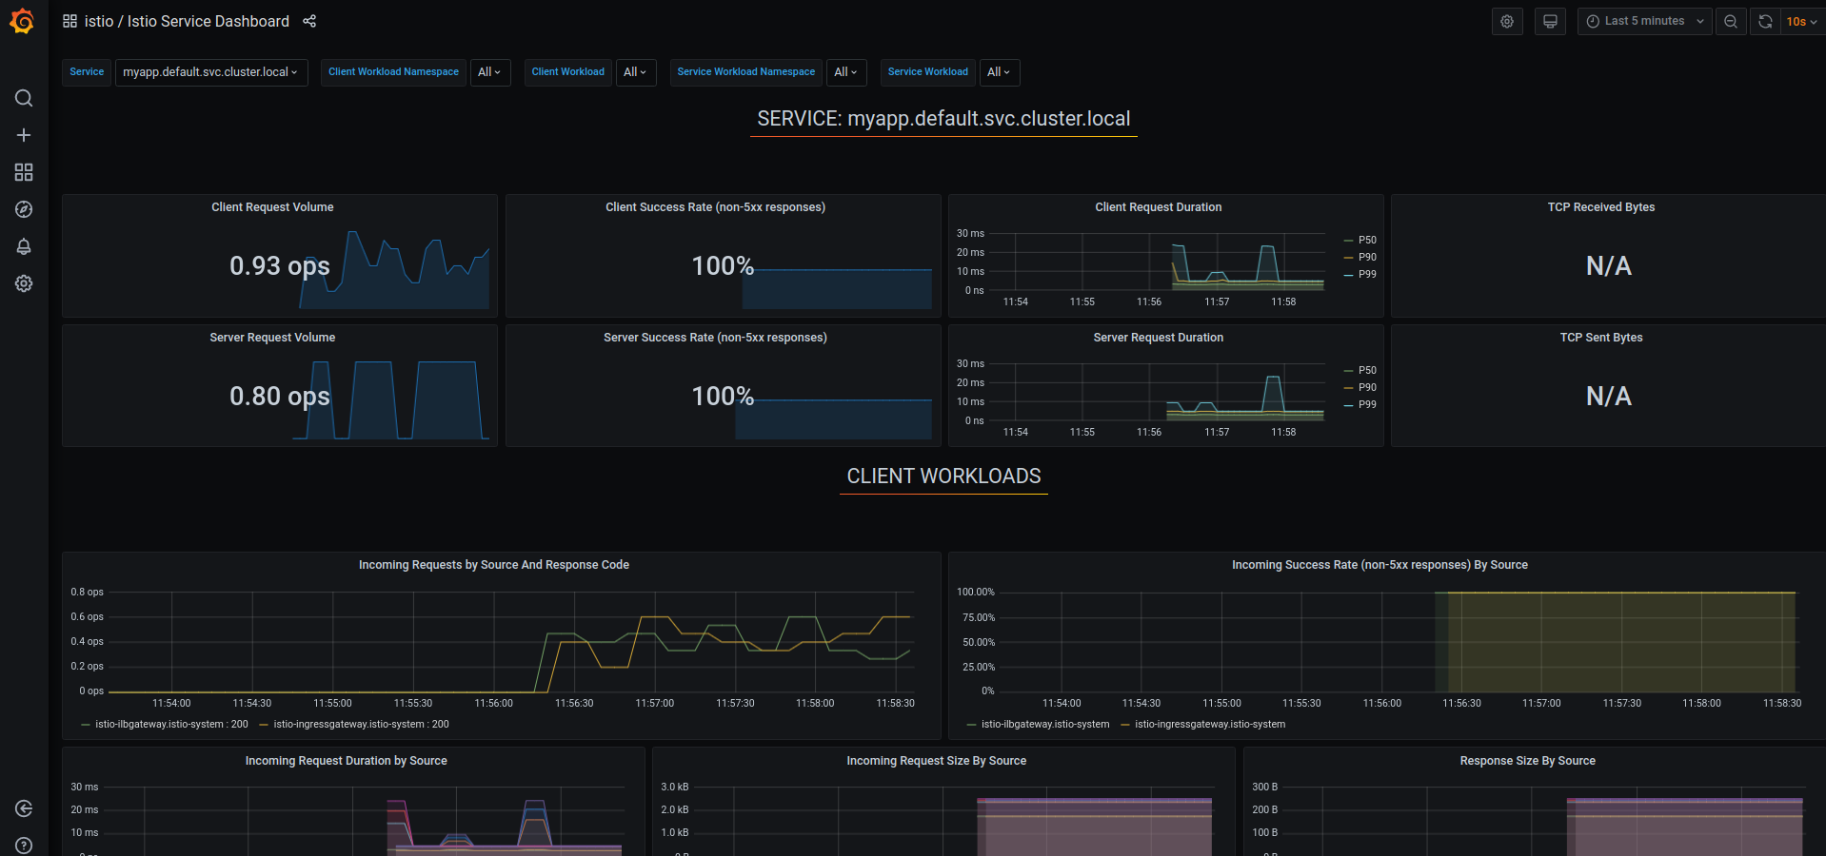The width and height of the screenshot is (1826, 856).
Task: Open Incoming Request Duration by Source menu
Action: [346, 761]
